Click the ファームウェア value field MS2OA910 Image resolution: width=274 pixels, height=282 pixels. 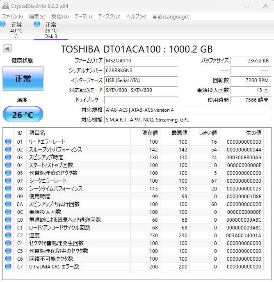141,60
